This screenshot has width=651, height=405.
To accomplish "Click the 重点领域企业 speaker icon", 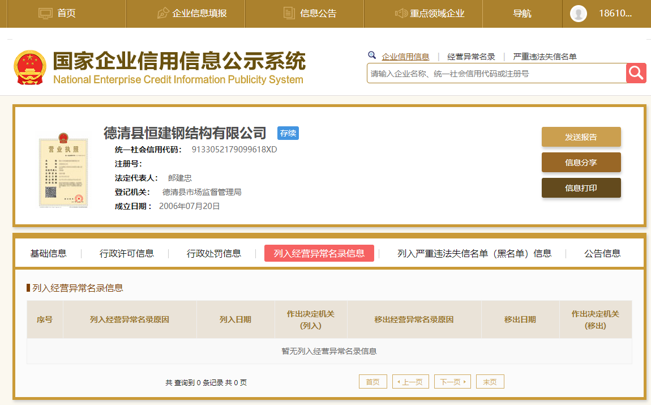I will (401, 13).
